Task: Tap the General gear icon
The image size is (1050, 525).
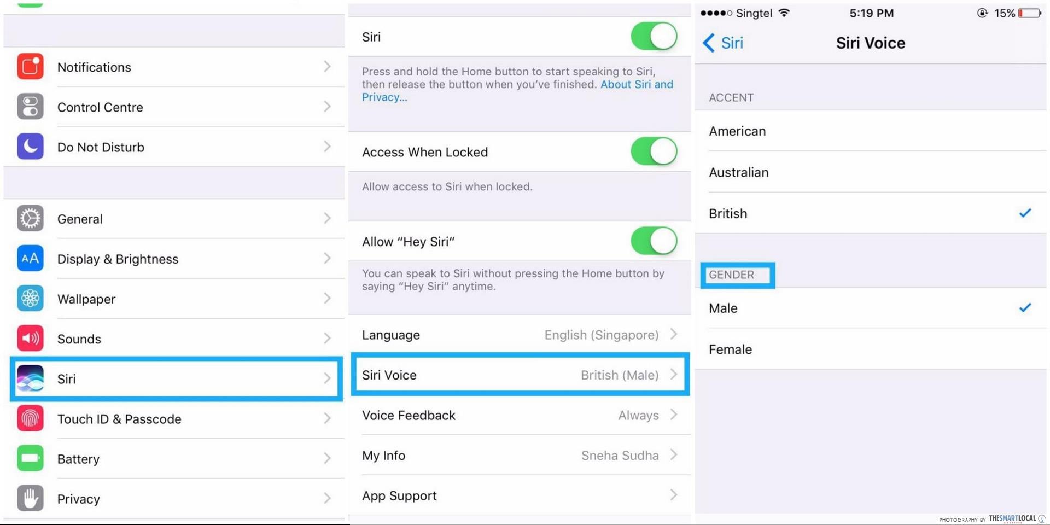Action: point(30,219)
